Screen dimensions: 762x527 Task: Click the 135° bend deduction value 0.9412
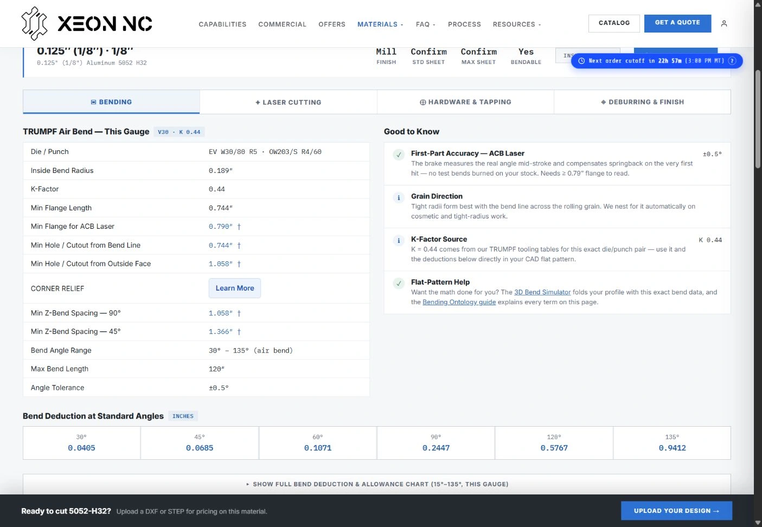coord(672,448)
